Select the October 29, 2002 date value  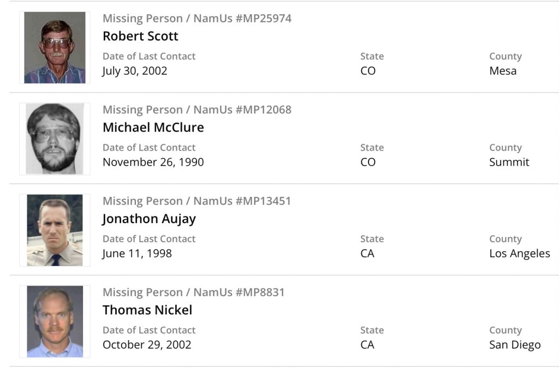click(147, 345)
